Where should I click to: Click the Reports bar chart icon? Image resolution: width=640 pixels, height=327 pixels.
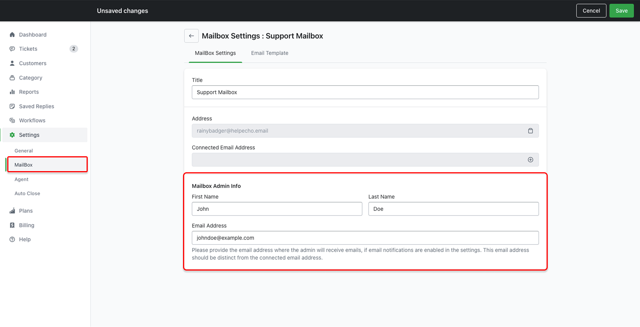12,92
